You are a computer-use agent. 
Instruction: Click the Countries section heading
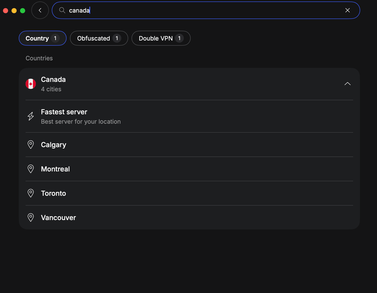point(39,58)
